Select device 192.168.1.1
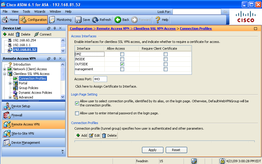The width and height of the screenshot is (262, 164). (x=22, y=45)
